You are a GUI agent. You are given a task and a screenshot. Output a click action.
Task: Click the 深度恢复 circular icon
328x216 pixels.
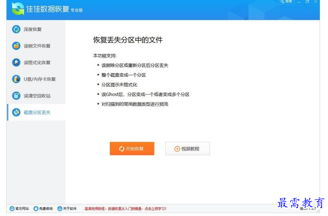coord(16,29)
